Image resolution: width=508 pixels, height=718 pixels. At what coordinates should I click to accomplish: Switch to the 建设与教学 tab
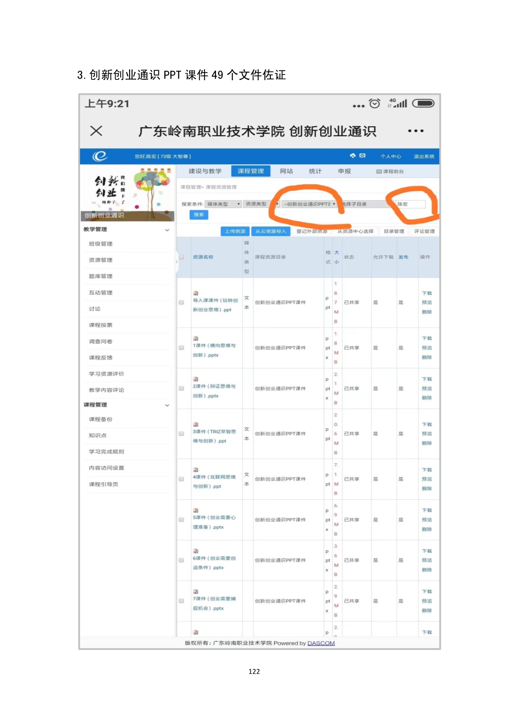pyautogui.click(x=205, y=171)
